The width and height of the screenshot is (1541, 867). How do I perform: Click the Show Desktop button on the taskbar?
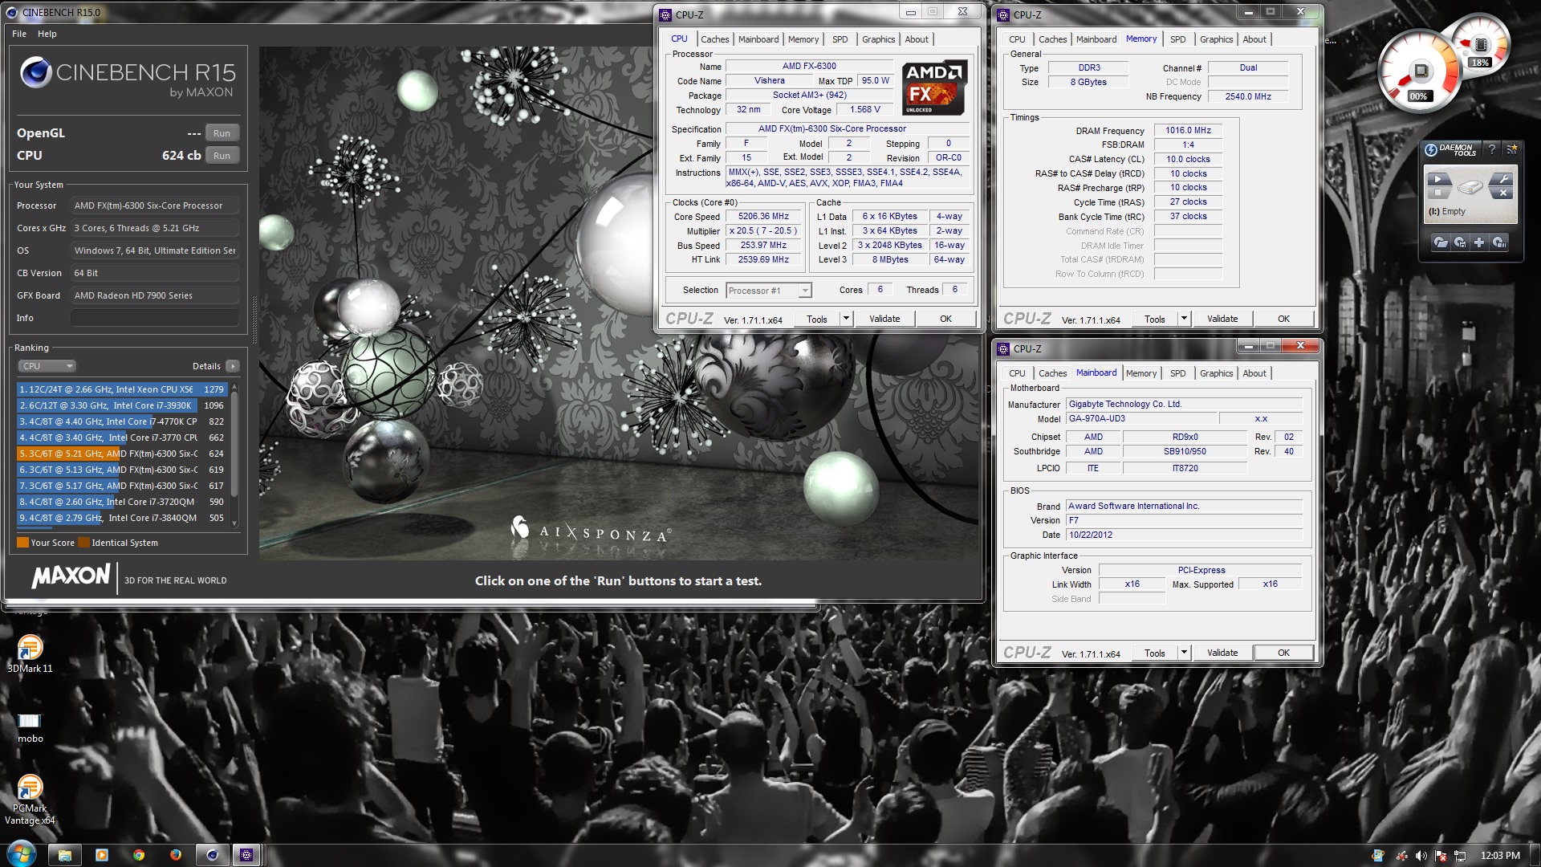coord(1535,855)
